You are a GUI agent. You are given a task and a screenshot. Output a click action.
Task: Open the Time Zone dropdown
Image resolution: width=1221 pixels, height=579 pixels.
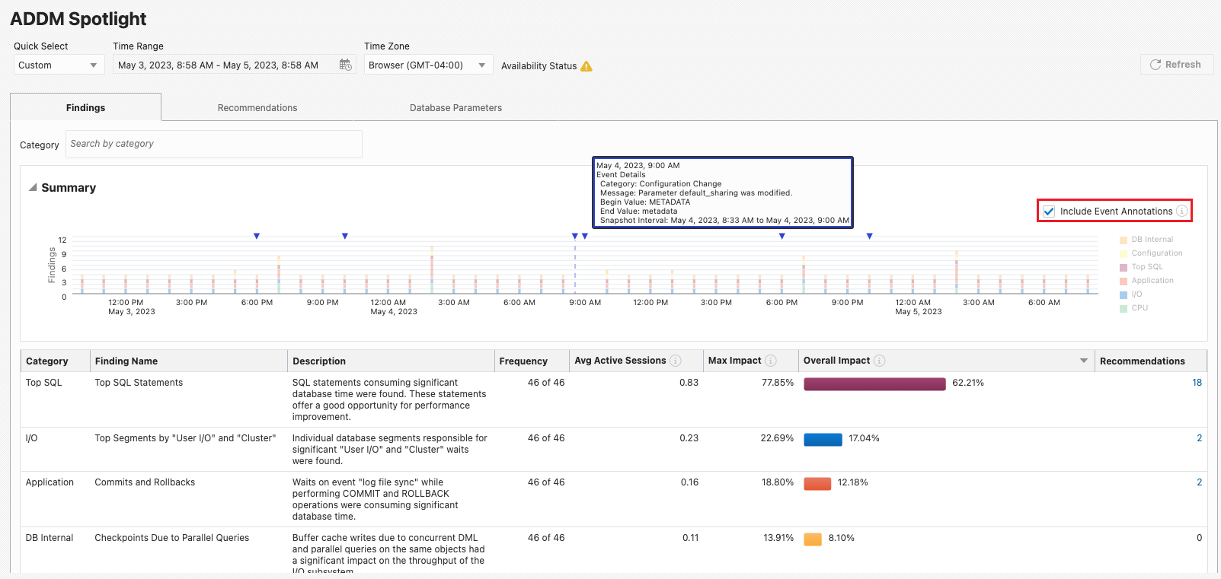427,65
